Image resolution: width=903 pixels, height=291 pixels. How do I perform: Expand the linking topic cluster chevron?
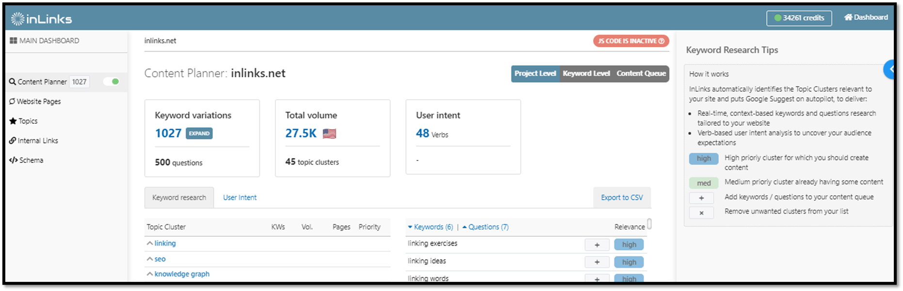coord(150,243)
